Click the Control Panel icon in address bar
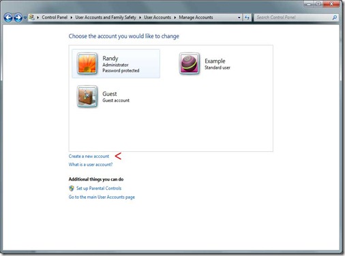Screen dimensions: 345x256 click(x=32, y=17)
